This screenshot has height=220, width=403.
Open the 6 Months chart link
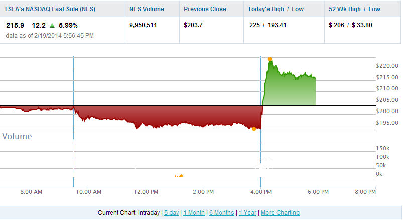222,213
